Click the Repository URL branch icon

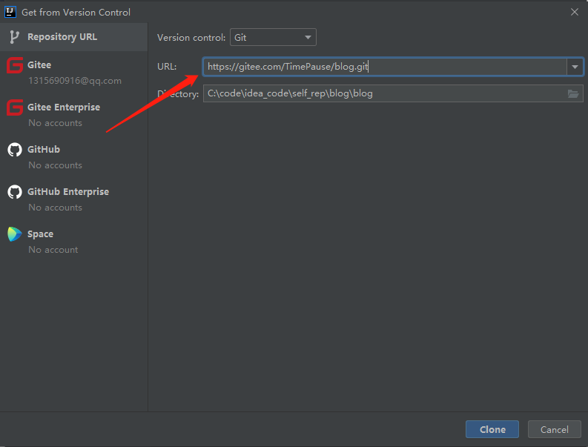coord(14,37)
